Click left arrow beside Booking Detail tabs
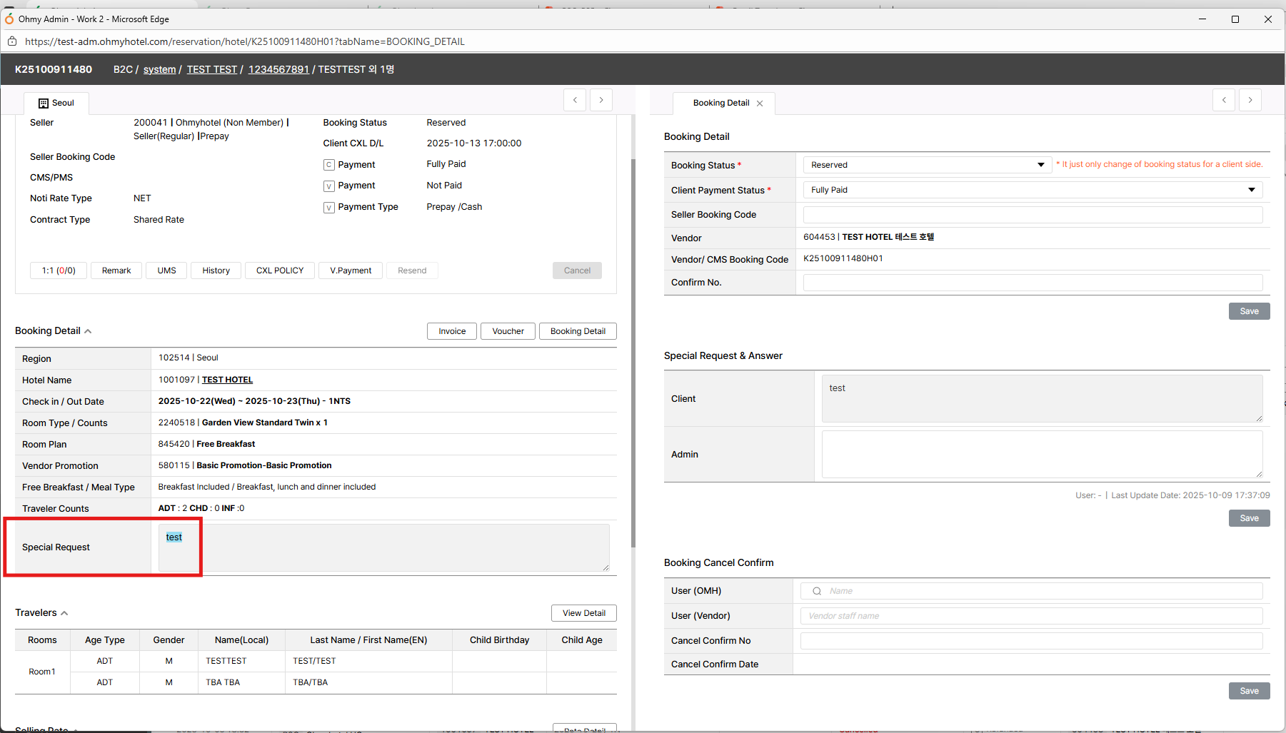Image resolution: width=1286 pixels, height=733 pixels. click(x=1224, y=100)
